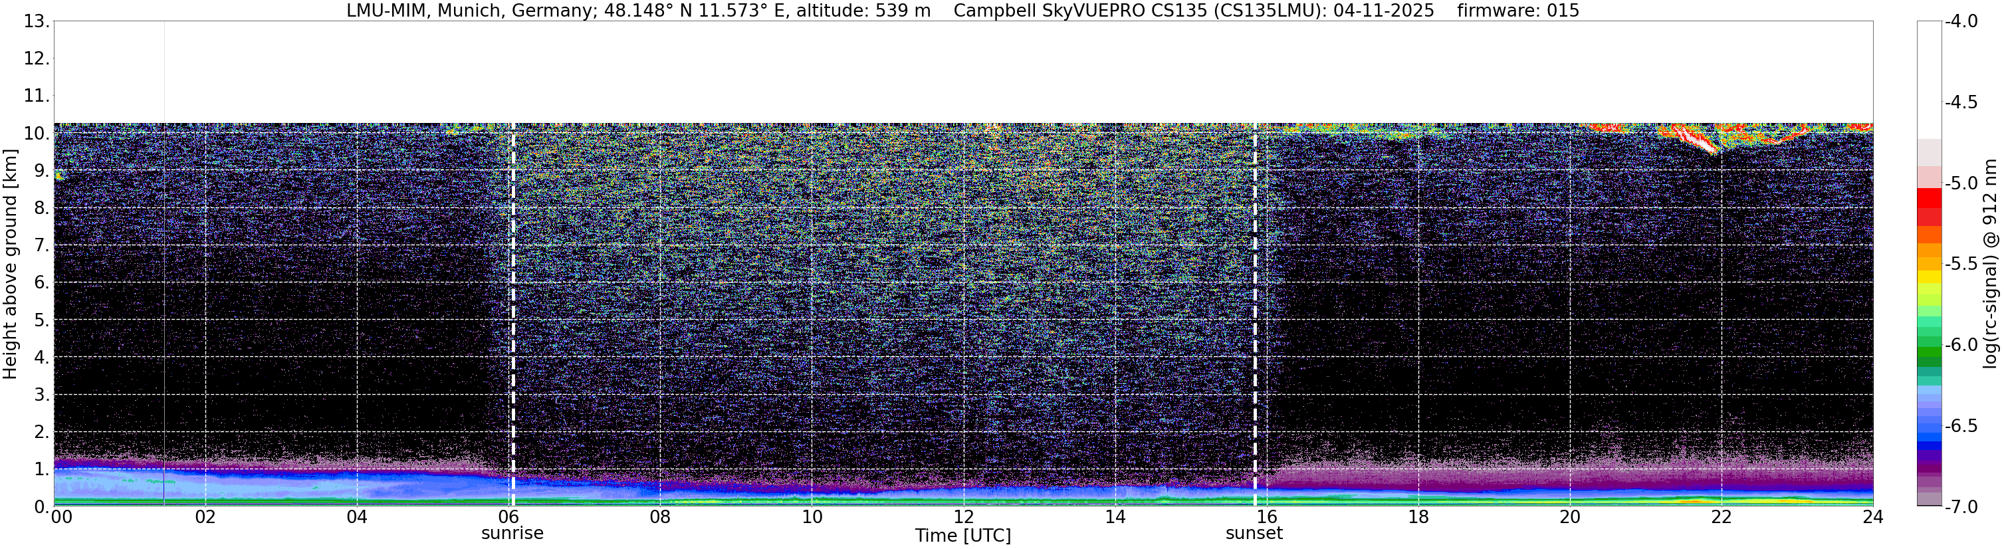The height and width of the screenshot is (549, 2004).
Task: Click the x-axis tick label '02'
Action: 205,517
